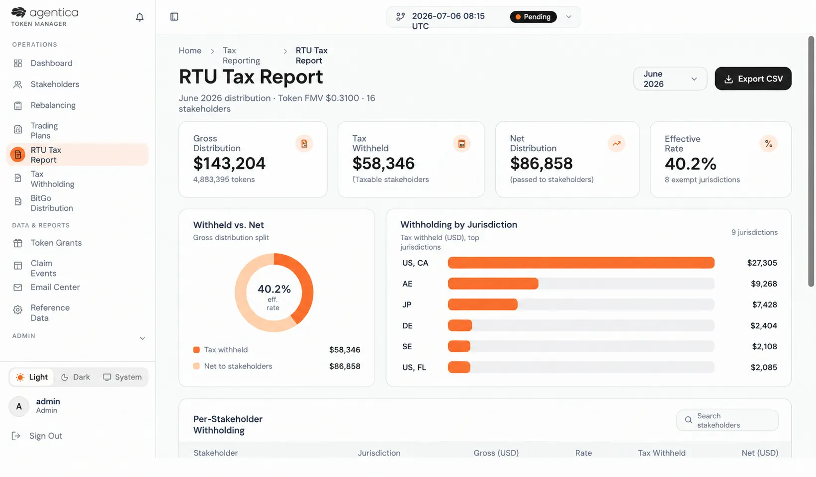This screenshot has width=816, height=477.
Task: Click the Trading Plans sidebar icon
Action: 18,130
